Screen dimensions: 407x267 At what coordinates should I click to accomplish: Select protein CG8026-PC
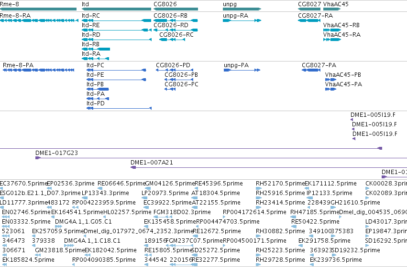tap(170, 89)
